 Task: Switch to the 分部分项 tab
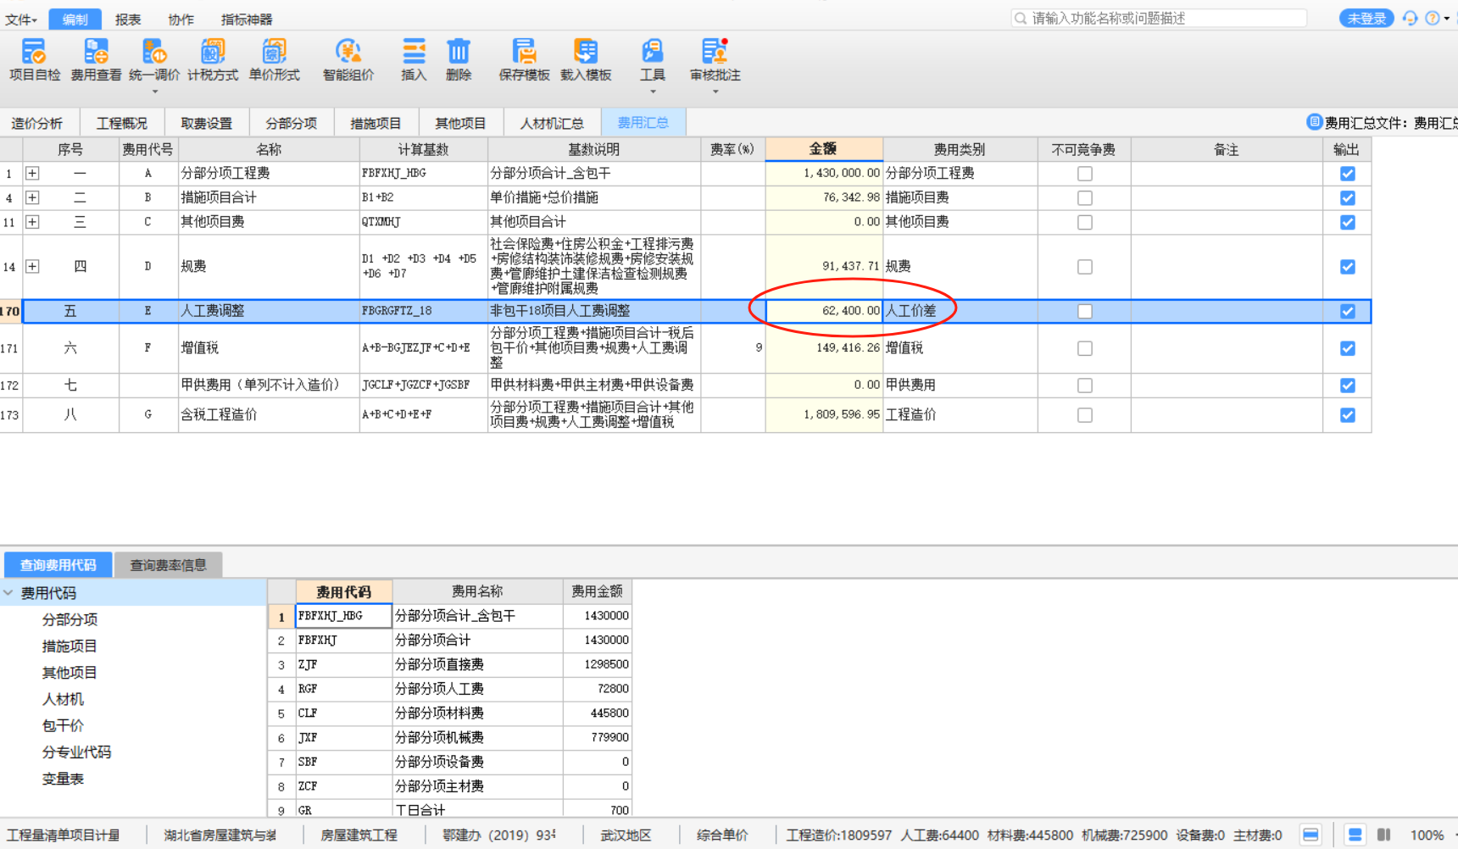[291, 123]
